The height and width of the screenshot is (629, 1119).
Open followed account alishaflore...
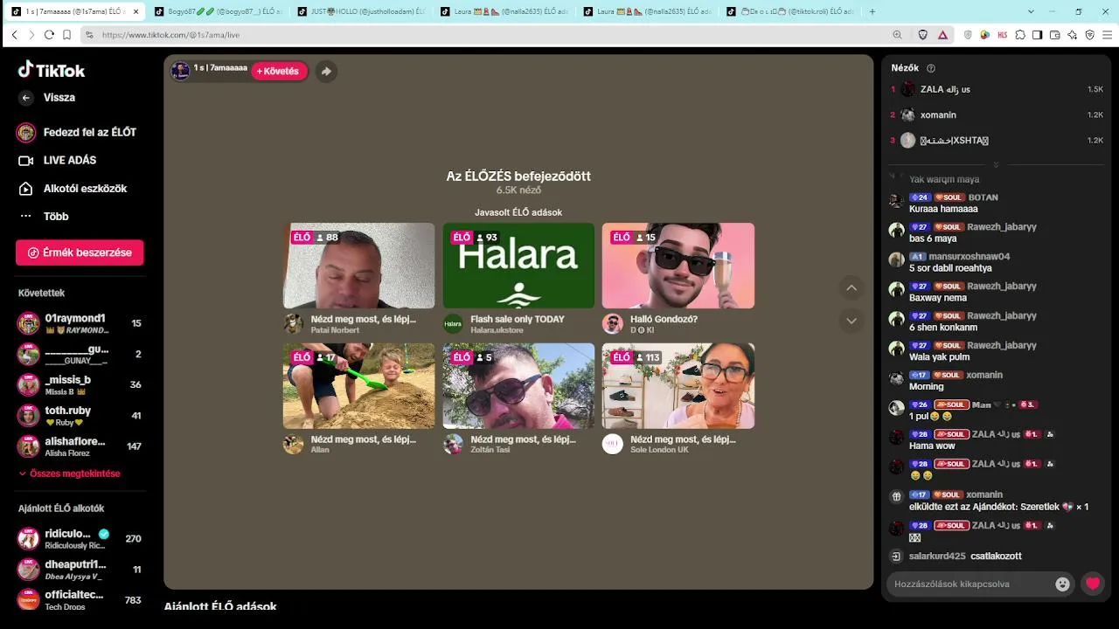point(80,446)
